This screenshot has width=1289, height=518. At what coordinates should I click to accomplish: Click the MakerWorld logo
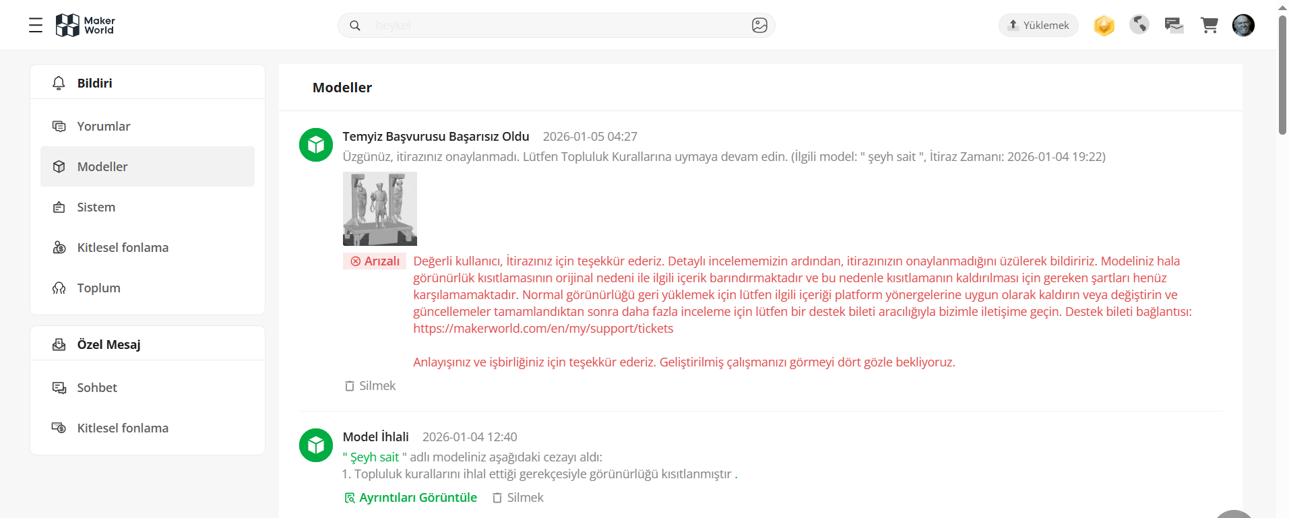pos(85,26)
